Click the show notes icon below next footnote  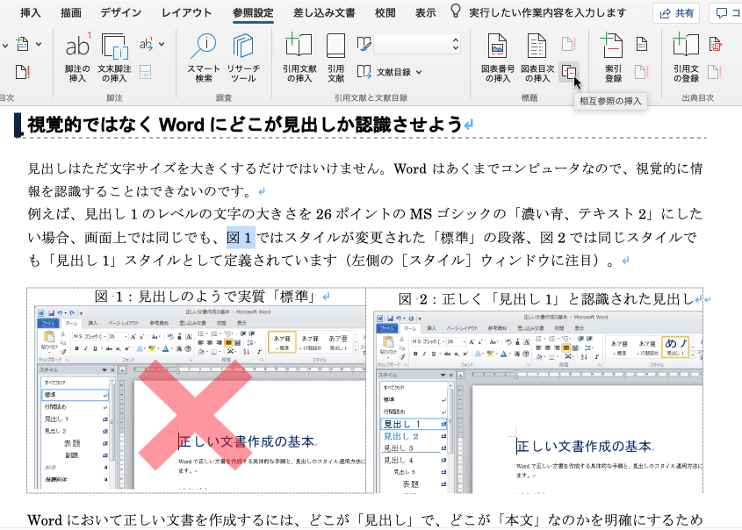click(x=146, y=72)
